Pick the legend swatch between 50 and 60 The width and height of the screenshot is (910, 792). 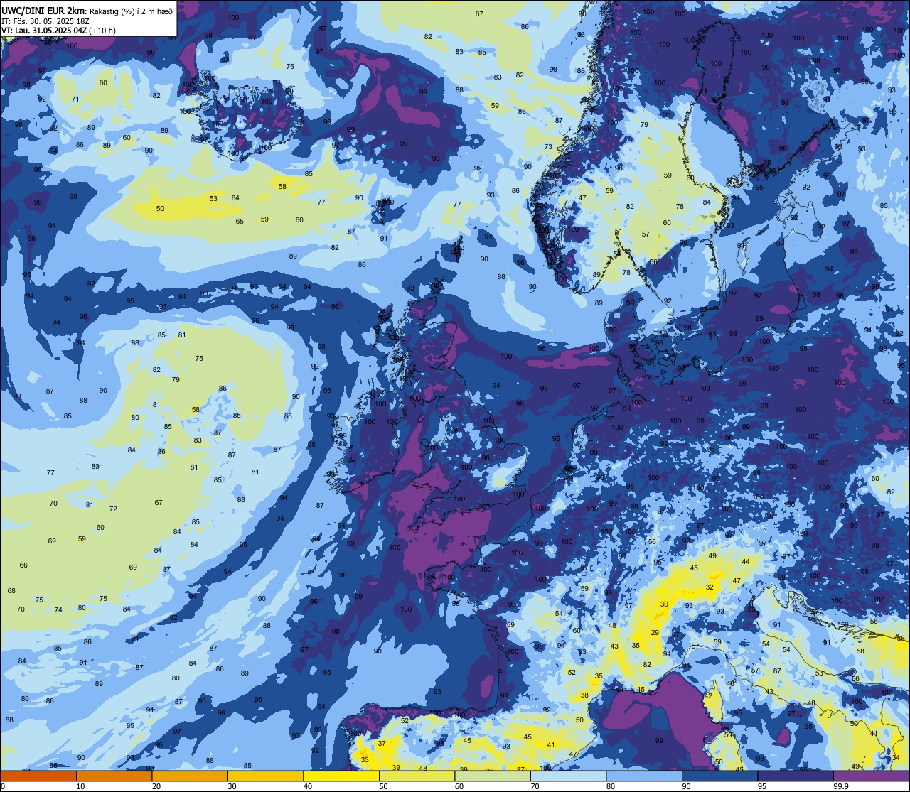pos(417,776)
